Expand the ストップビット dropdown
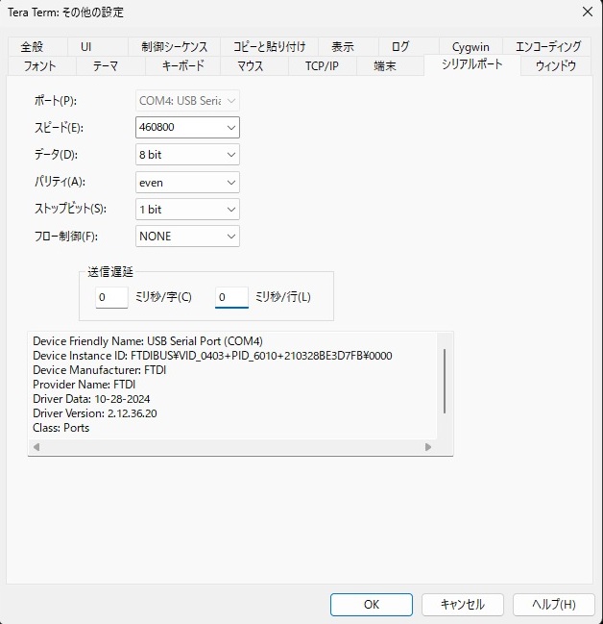603x624 pixels. tap(187, 209)
